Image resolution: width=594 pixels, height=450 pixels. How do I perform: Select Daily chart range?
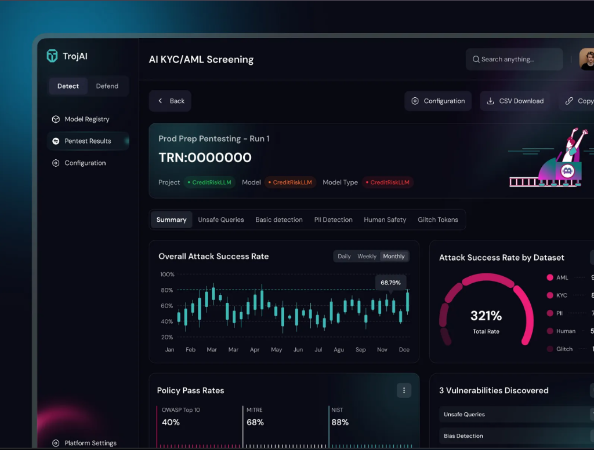[x=344, y=257]
